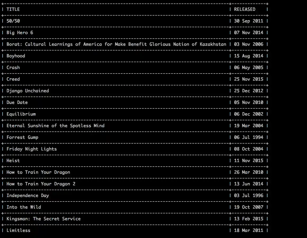Click the title 'Creed'
The width and height of the screenshot is (307, 238).
point(13,79)
